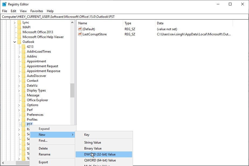Choose DWORD (32-bit) Value from submenu

tap(104, 154)
